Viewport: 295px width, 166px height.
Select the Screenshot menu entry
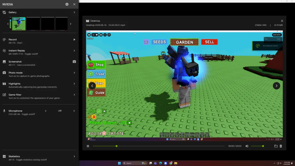[x=39, y=63]
